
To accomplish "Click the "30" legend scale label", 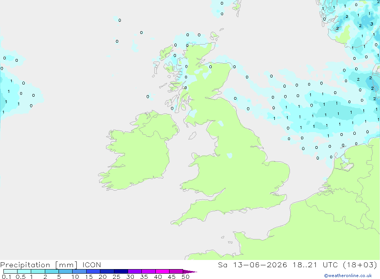I will tap(130, 277).
